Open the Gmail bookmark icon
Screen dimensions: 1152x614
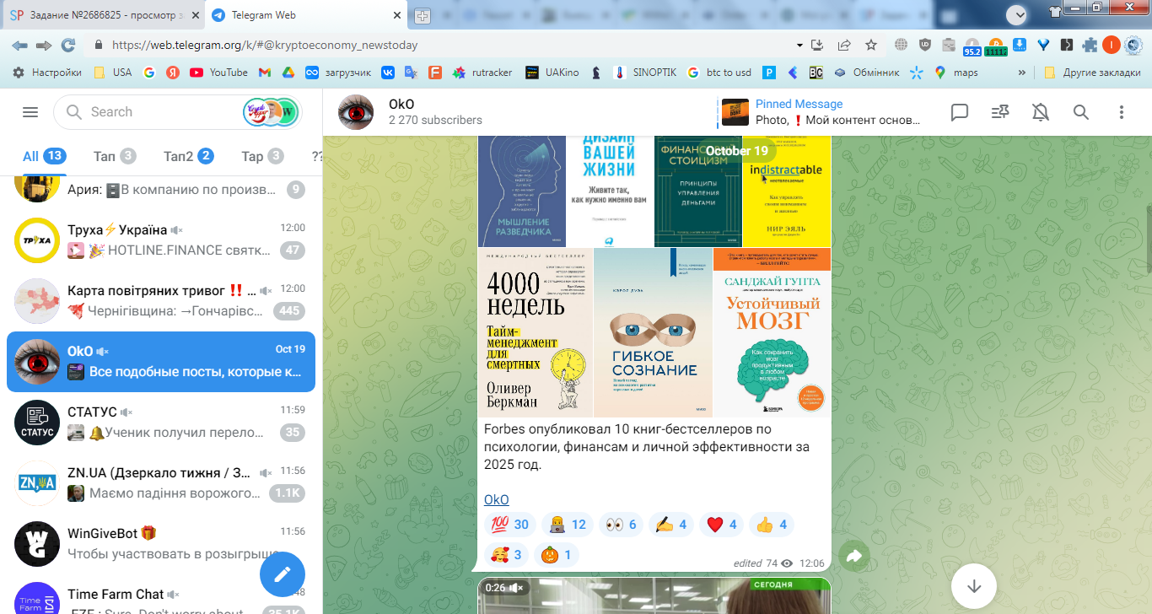(x=264, y=73)
